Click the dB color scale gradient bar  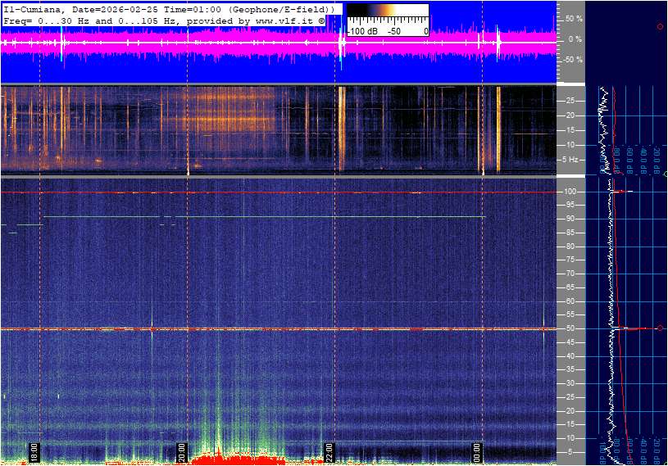pyautogui.click(x=387, y=18)
